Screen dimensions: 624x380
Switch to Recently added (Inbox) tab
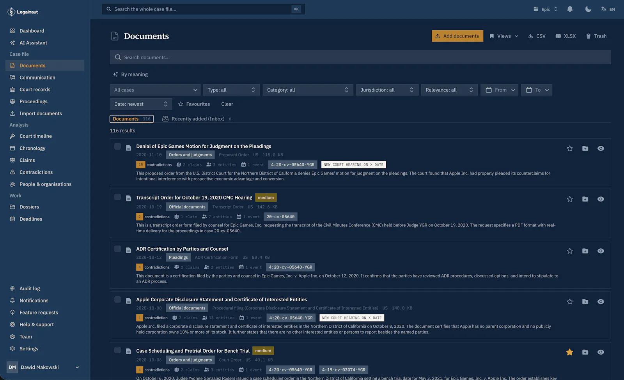tap(197, 119)
